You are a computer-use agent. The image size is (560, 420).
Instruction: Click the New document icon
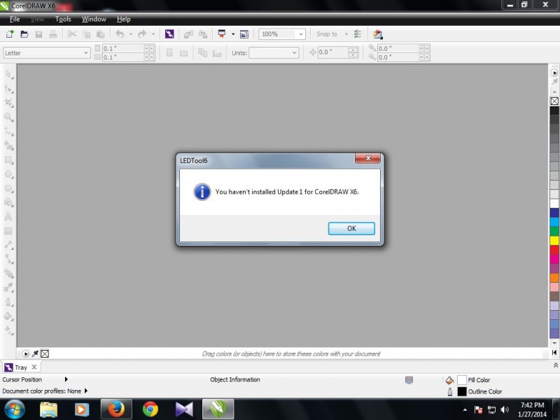click(x=10, y=34)
